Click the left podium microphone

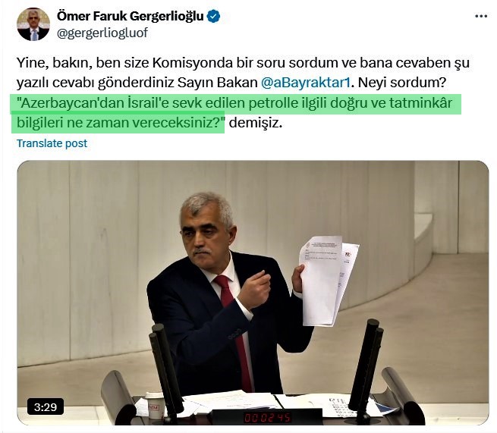[165, 369]
